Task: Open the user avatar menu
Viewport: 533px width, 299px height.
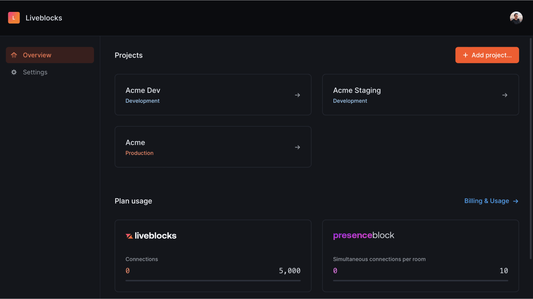Action: click(x=516, y=17)
